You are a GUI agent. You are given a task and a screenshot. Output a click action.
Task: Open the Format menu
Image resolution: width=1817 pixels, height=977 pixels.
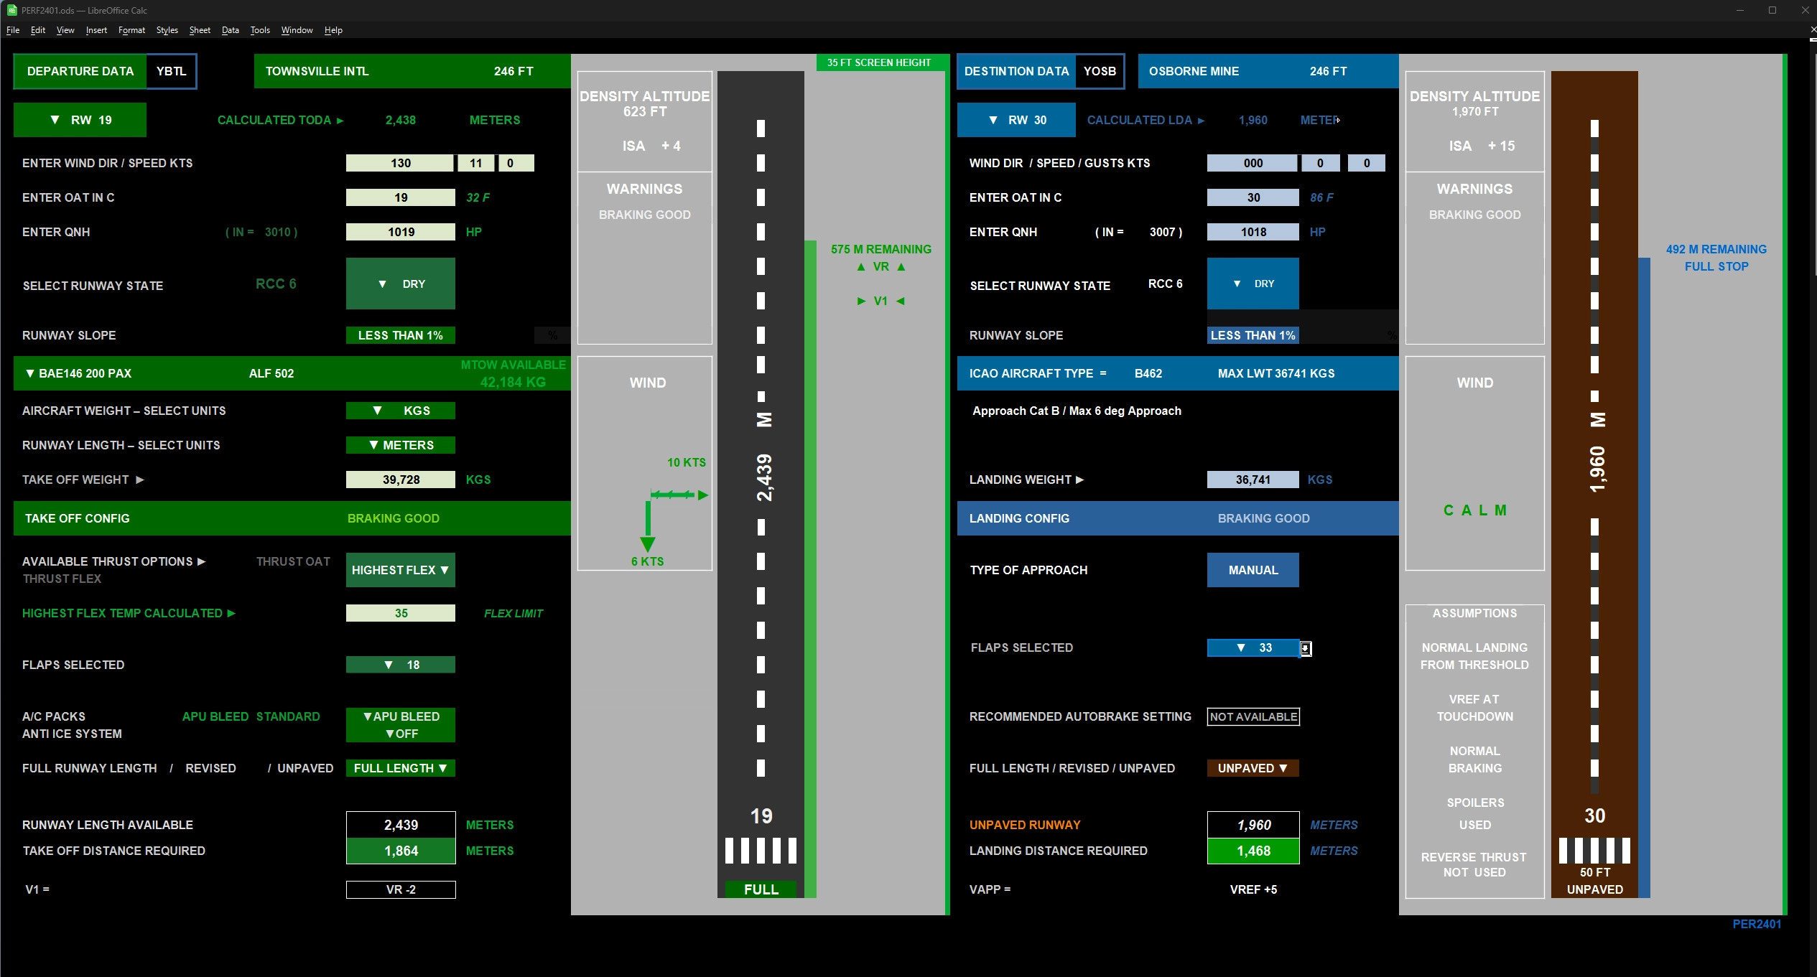(x=131, y=30)
